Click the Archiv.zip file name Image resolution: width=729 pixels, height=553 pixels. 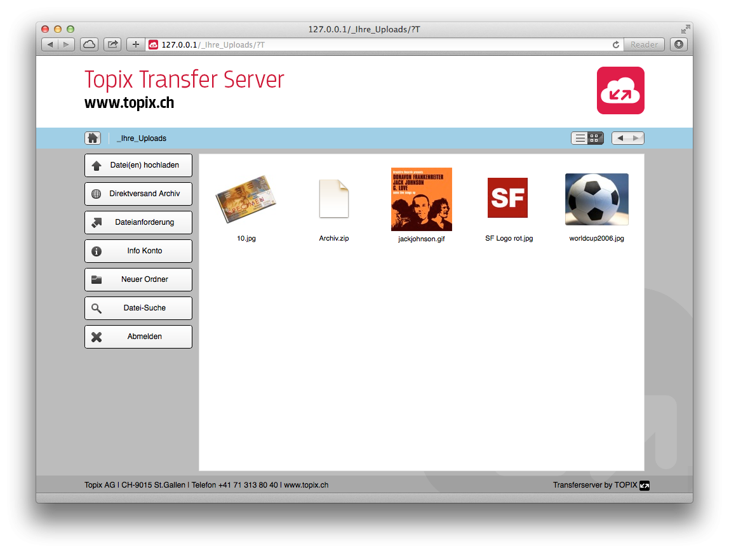(x=334, y=238)
